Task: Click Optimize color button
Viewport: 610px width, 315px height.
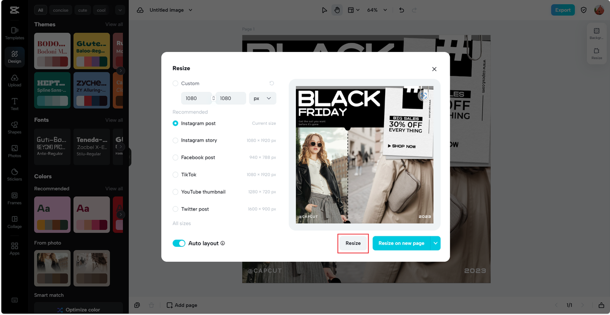Action: pyautogui.click(x=78, y=309)
